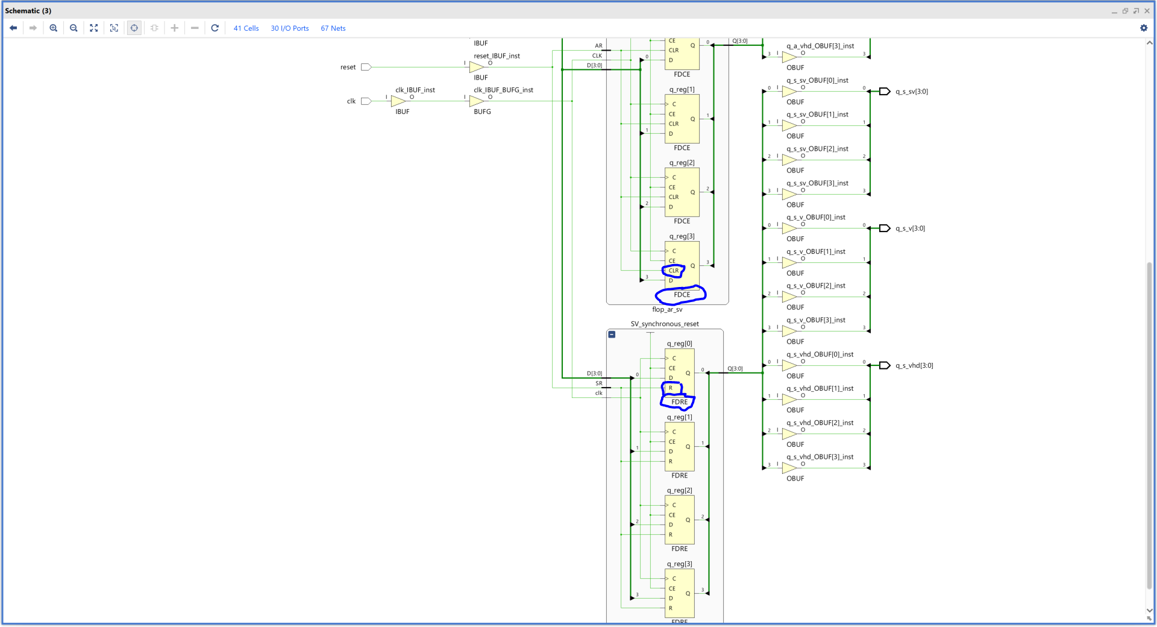This screenshot has width=1157, height=627.
Task: Toggle the auto-fit selection crosshair button
Action: 134,28
